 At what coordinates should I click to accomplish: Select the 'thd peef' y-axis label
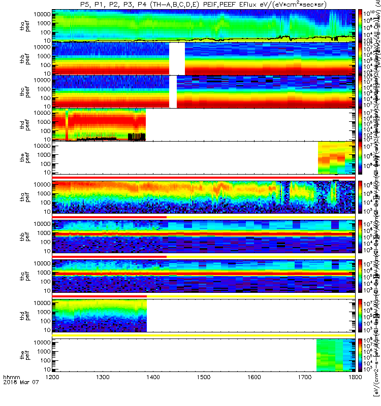tap(25, 125)
